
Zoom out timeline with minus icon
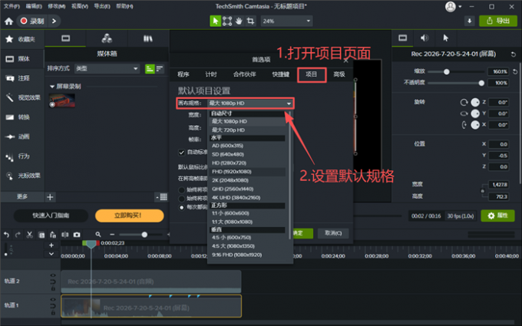112,235
